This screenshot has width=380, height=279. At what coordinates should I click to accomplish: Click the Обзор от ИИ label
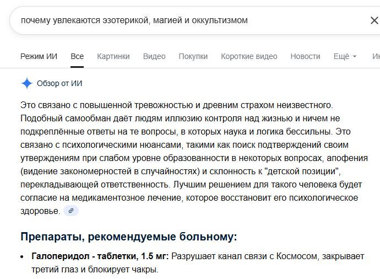coord(59,83)
